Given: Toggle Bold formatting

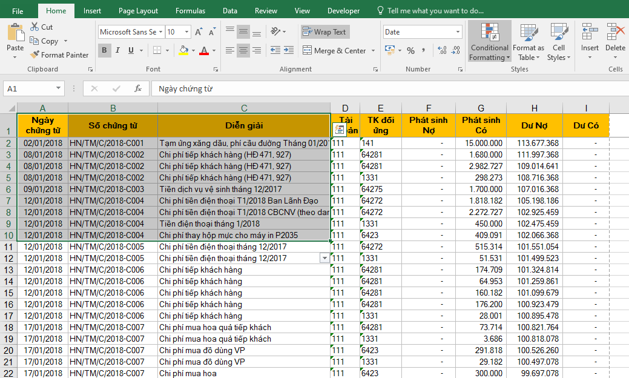Looking at the screenshot, I should click(104, 51).
